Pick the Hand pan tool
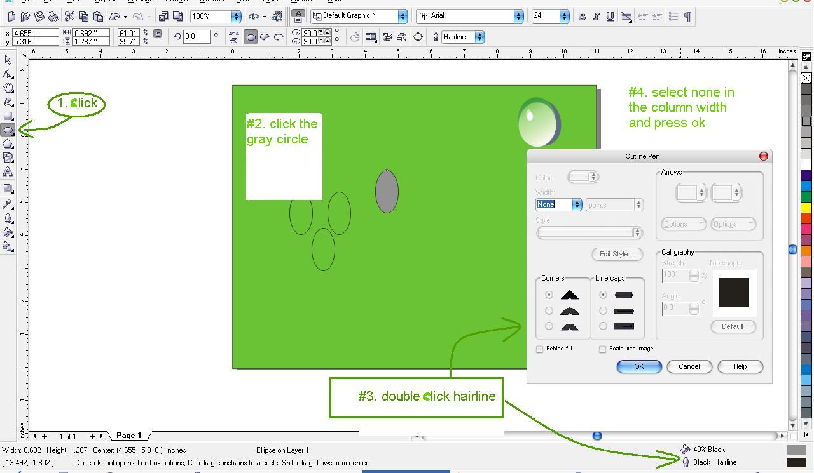The image size is (814, 473). point(8,88)
